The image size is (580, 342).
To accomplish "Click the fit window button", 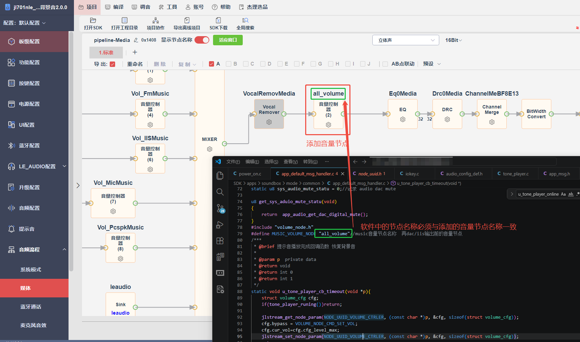I will [x=228, y=40].
